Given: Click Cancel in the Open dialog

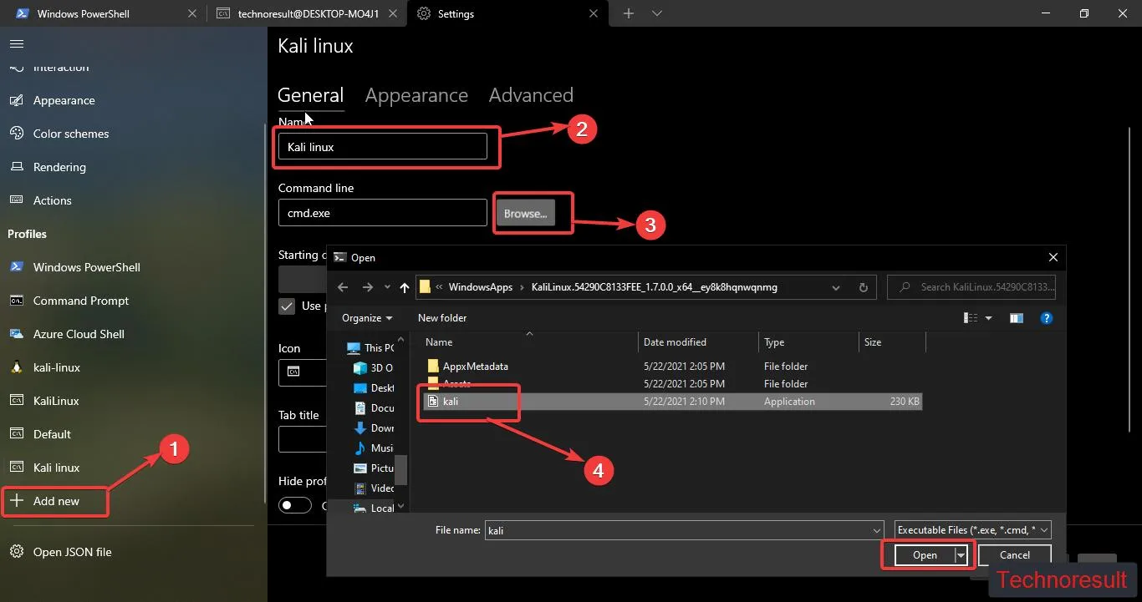Looking at the screenshot, I should [x=1015, y=555].
